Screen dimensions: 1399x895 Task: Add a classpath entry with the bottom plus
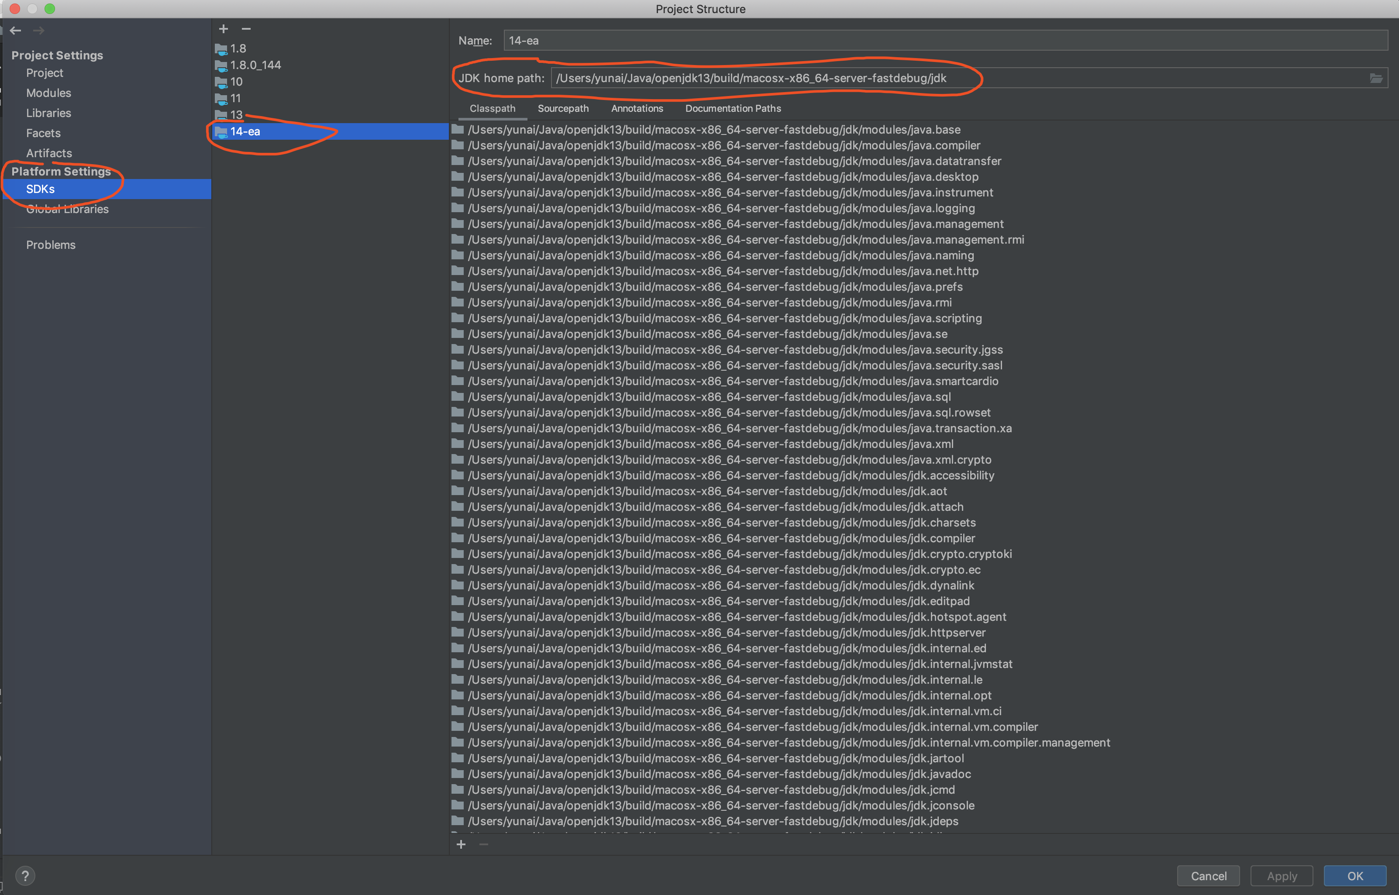coord(461,844)
